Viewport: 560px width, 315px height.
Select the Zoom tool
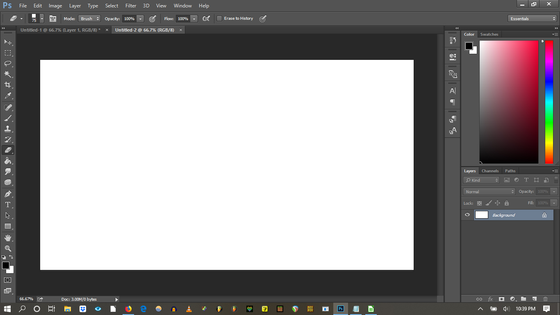pyautogui.click(x=8, y=249)
